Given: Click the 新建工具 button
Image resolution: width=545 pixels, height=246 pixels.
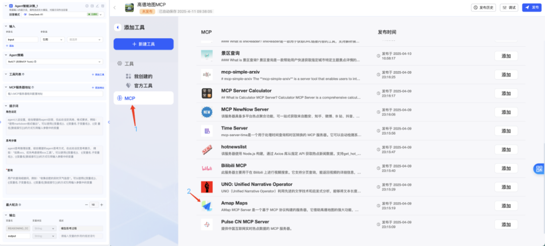Looking at the screenshot, I should coord(143,44).
